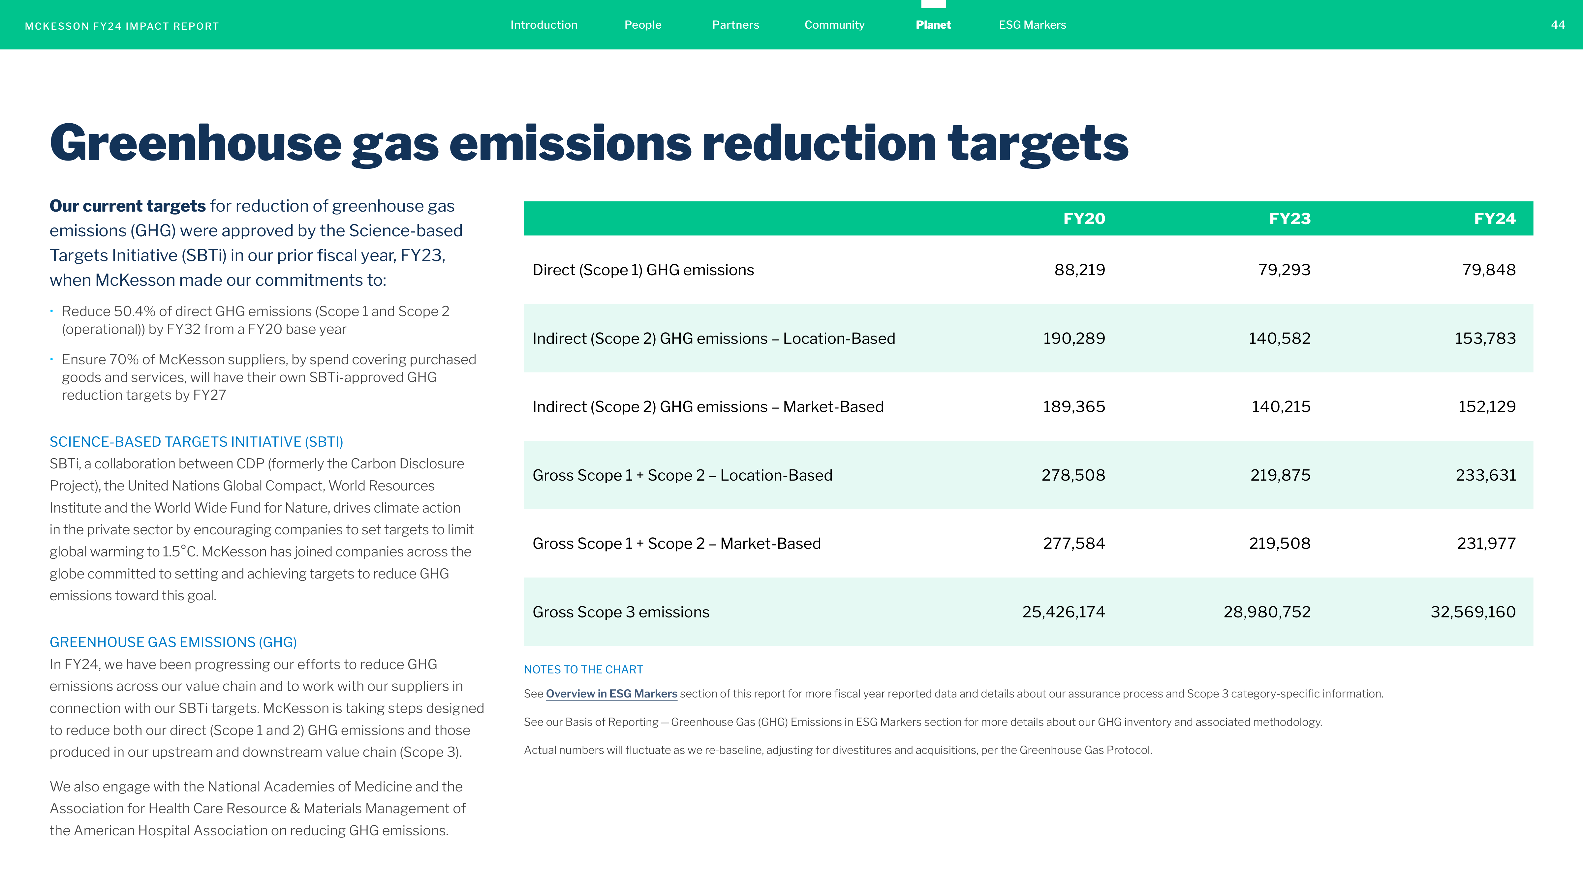Click the value 32,569,160
Image resolution: width=1583 pixels, height=890 pixels.
[1473, 612]
